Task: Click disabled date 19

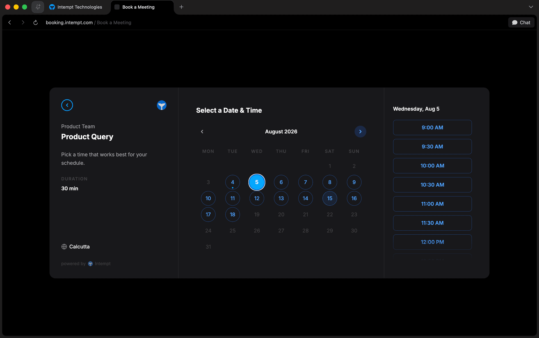Action: pyautogui.click(x=257, y=214)
